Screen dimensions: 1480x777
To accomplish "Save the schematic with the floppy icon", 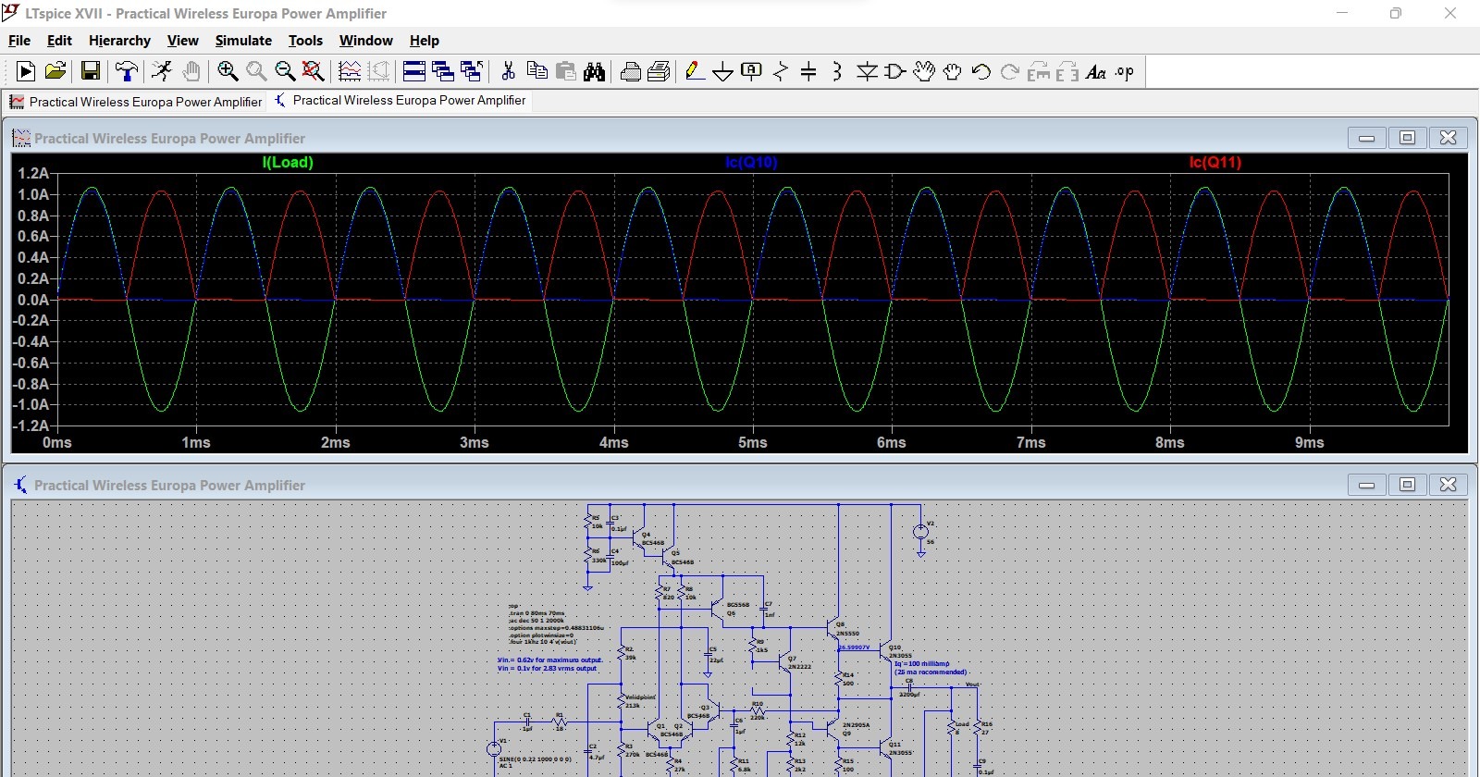I will click(91, 71).
